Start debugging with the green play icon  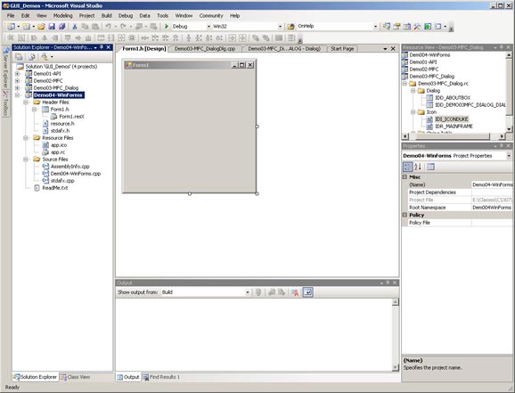pos(167,26)
